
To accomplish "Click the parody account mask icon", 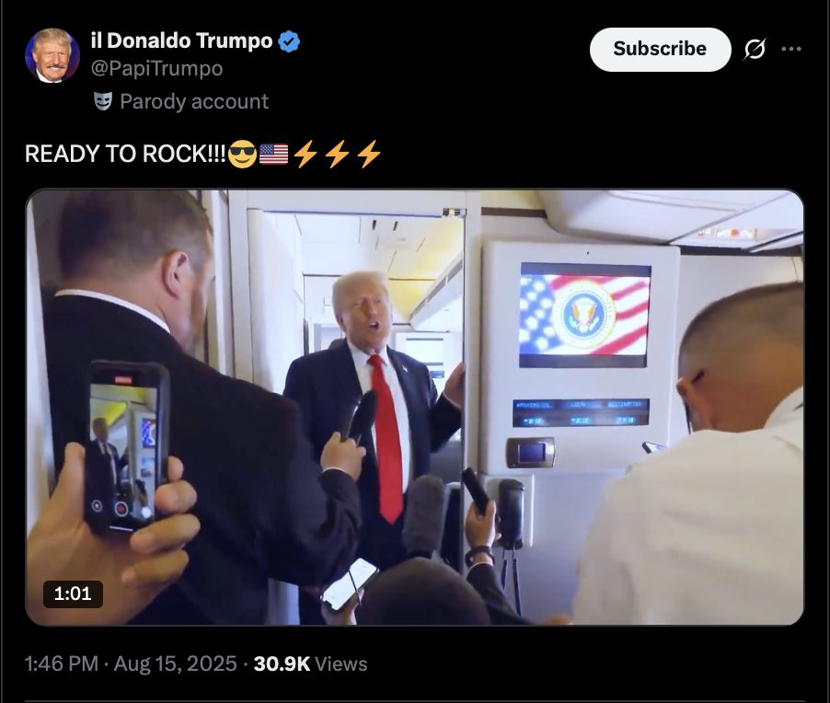I will click(x=103, y=101).
